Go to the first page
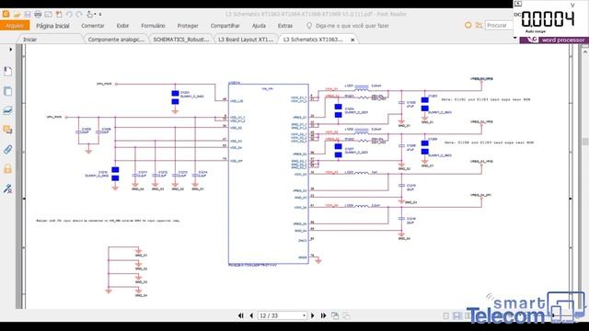 click(241, 316)
